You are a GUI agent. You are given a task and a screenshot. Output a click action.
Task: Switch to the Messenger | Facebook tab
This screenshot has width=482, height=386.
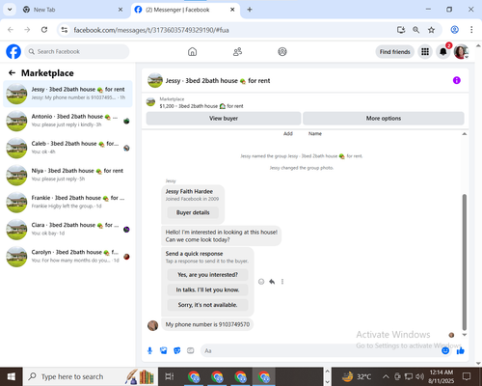[x=185, y=10]
